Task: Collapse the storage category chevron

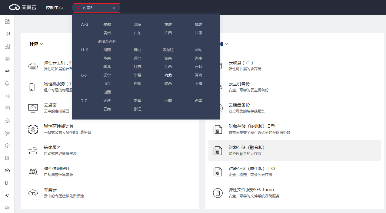Action: 226,44
